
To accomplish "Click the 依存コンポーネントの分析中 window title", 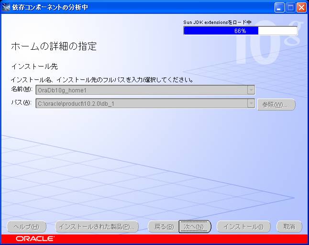I will pyautogui.click(x=50, y=8).
